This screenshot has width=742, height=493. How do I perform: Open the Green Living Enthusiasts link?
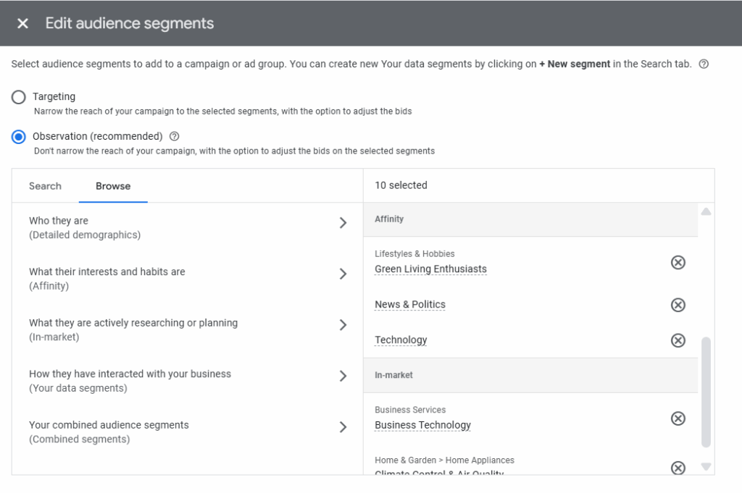[x=430, y=269]
